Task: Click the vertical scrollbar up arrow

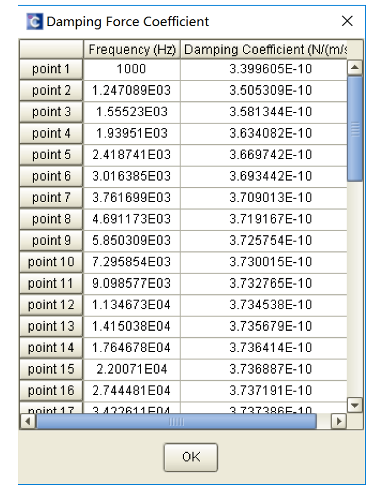Action: (x=355, y=67)
